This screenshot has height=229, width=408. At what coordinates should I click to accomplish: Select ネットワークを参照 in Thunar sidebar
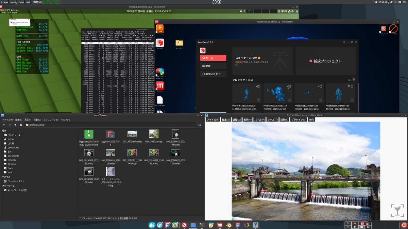[x=15, y=190]
